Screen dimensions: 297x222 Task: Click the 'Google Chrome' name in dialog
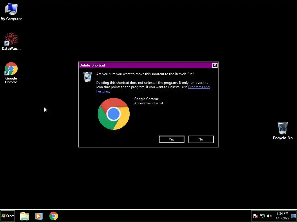(x=146, y=99)
